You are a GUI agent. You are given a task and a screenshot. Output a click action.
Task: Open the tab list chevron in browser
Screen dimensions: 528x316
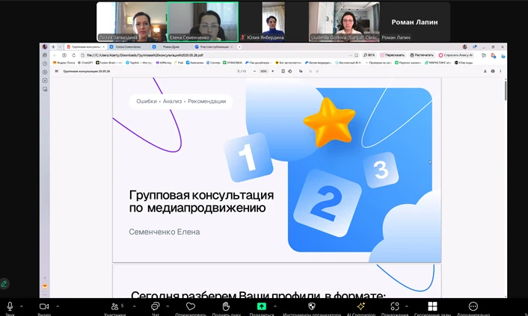coord(60,47)
